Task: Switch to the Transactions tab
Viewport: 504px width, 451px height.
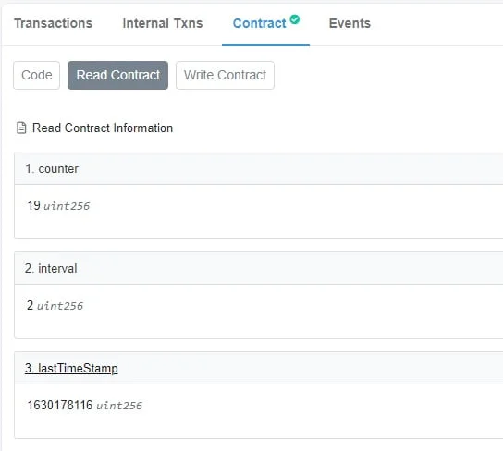Action: point(54,23)
